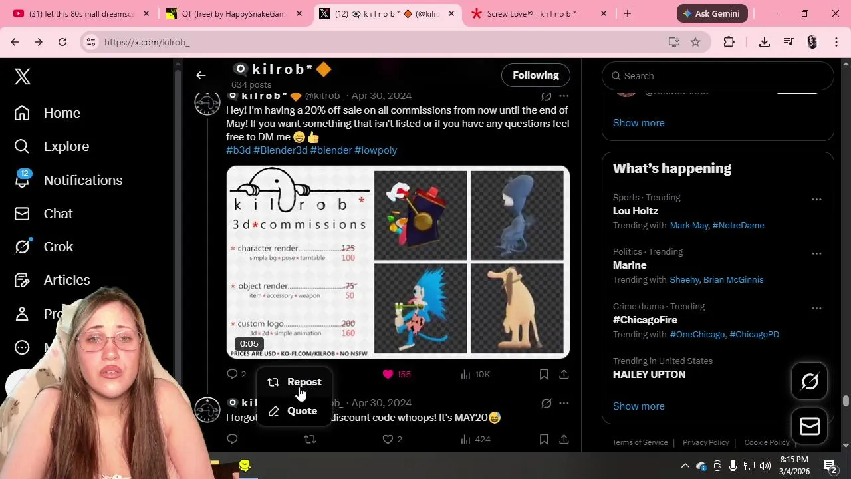This screenshot has width=851, height=479.
Task: Switch to the Screw Love kilrob tab
Action: [539, 13]
